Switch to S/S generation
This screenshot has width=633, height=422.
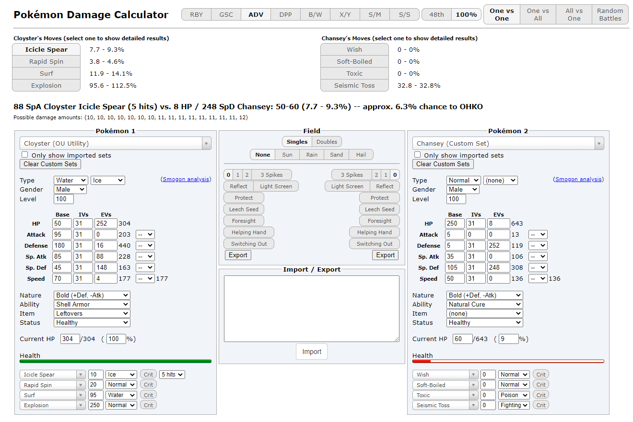tap(405, 14)
